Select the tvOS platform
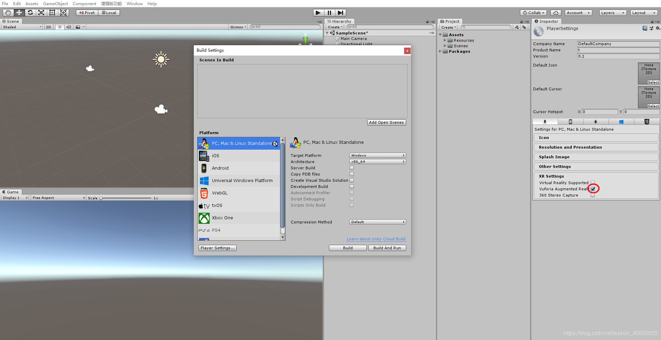Screen dimensions: 661x340 pos(239,205)
